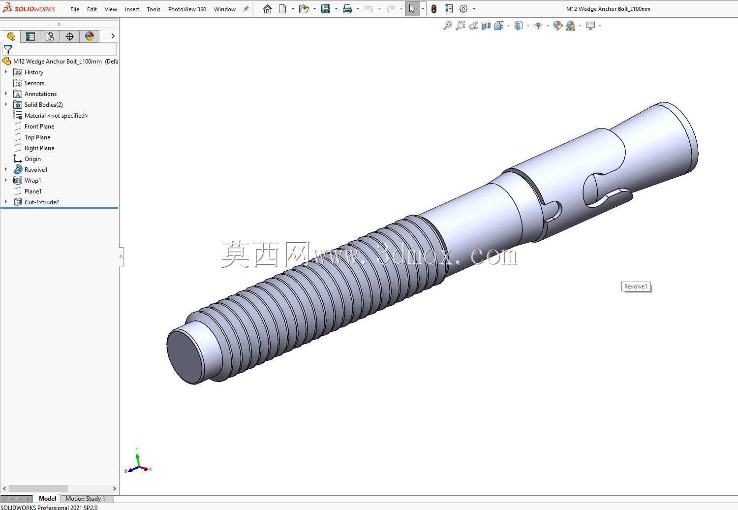Screen dimensions: 738x510
Task: Open the Options dropdown arrow
Action: click(474, 9)
